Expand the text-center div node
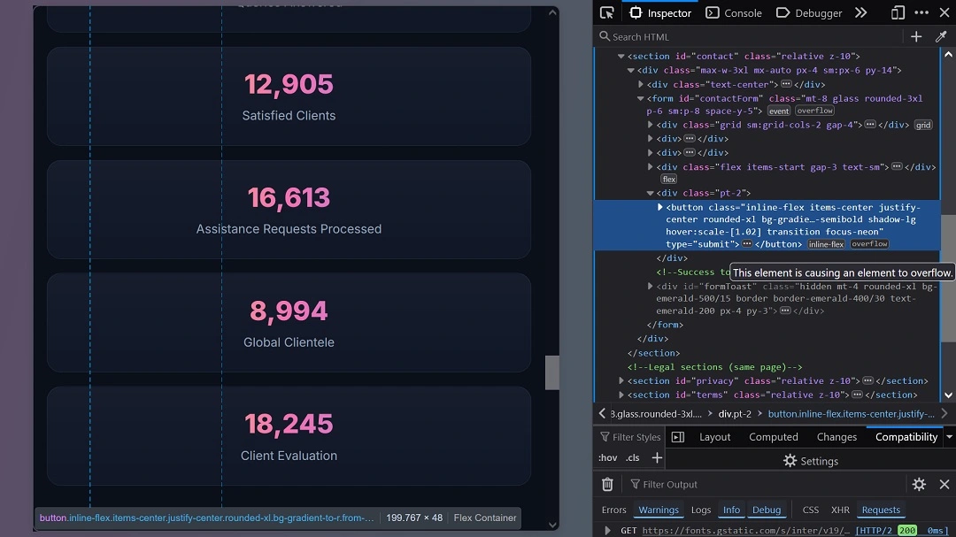Image resolution: width=956 pixels, height=537 pixels. point(641,84)
